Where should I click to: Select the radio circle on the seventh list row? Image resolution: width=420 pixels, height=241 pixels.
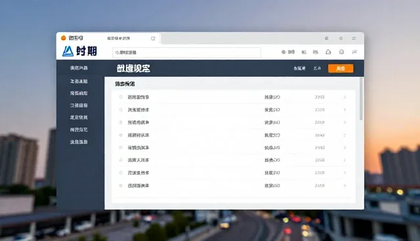[x=121, y=173]
